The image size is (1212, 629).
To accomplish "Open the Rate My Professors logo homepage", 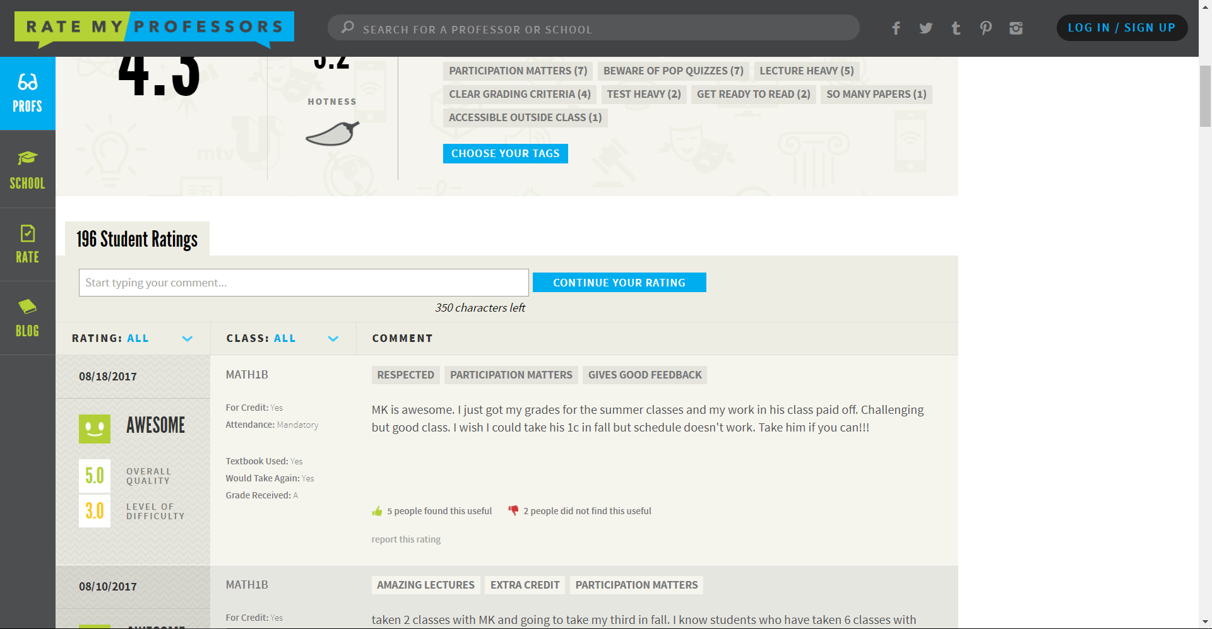I will point(154,28).
